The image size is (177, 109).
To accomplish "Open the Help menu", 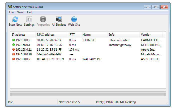I will tap(30, 12).
